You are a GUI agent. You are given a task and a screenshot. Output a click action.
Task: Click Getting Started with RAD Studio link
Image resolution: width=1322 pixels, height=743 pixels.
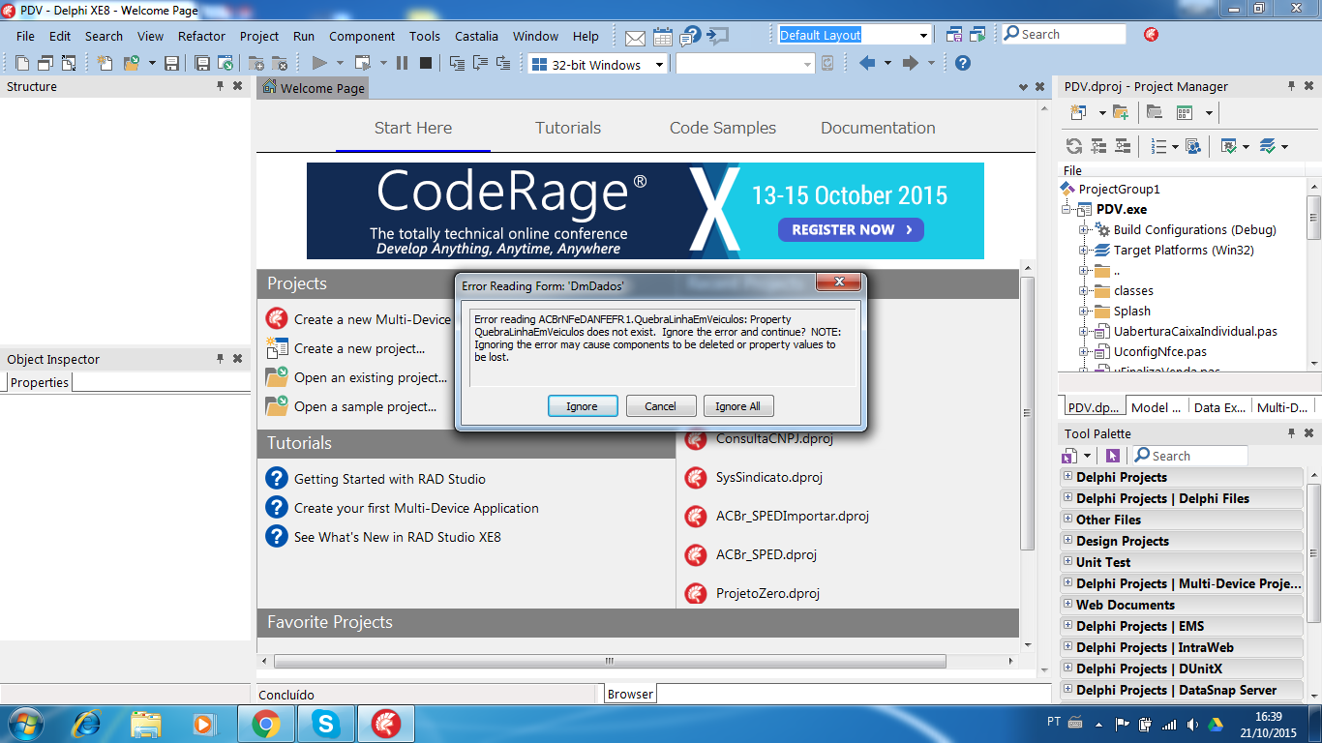390,479
